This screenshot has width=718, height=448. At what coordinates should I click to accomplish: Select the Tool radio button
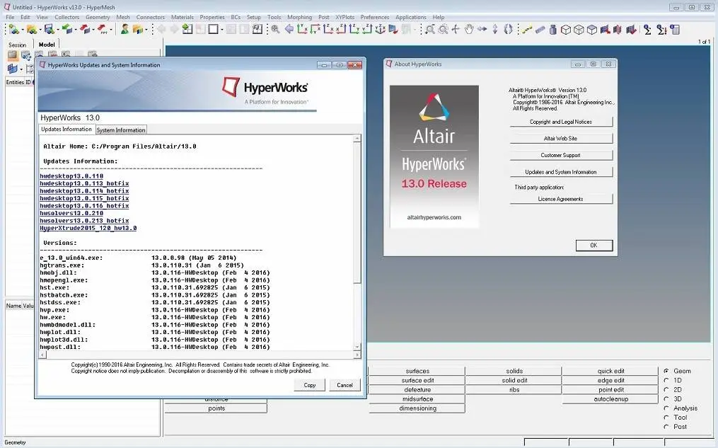coord(666,418)
